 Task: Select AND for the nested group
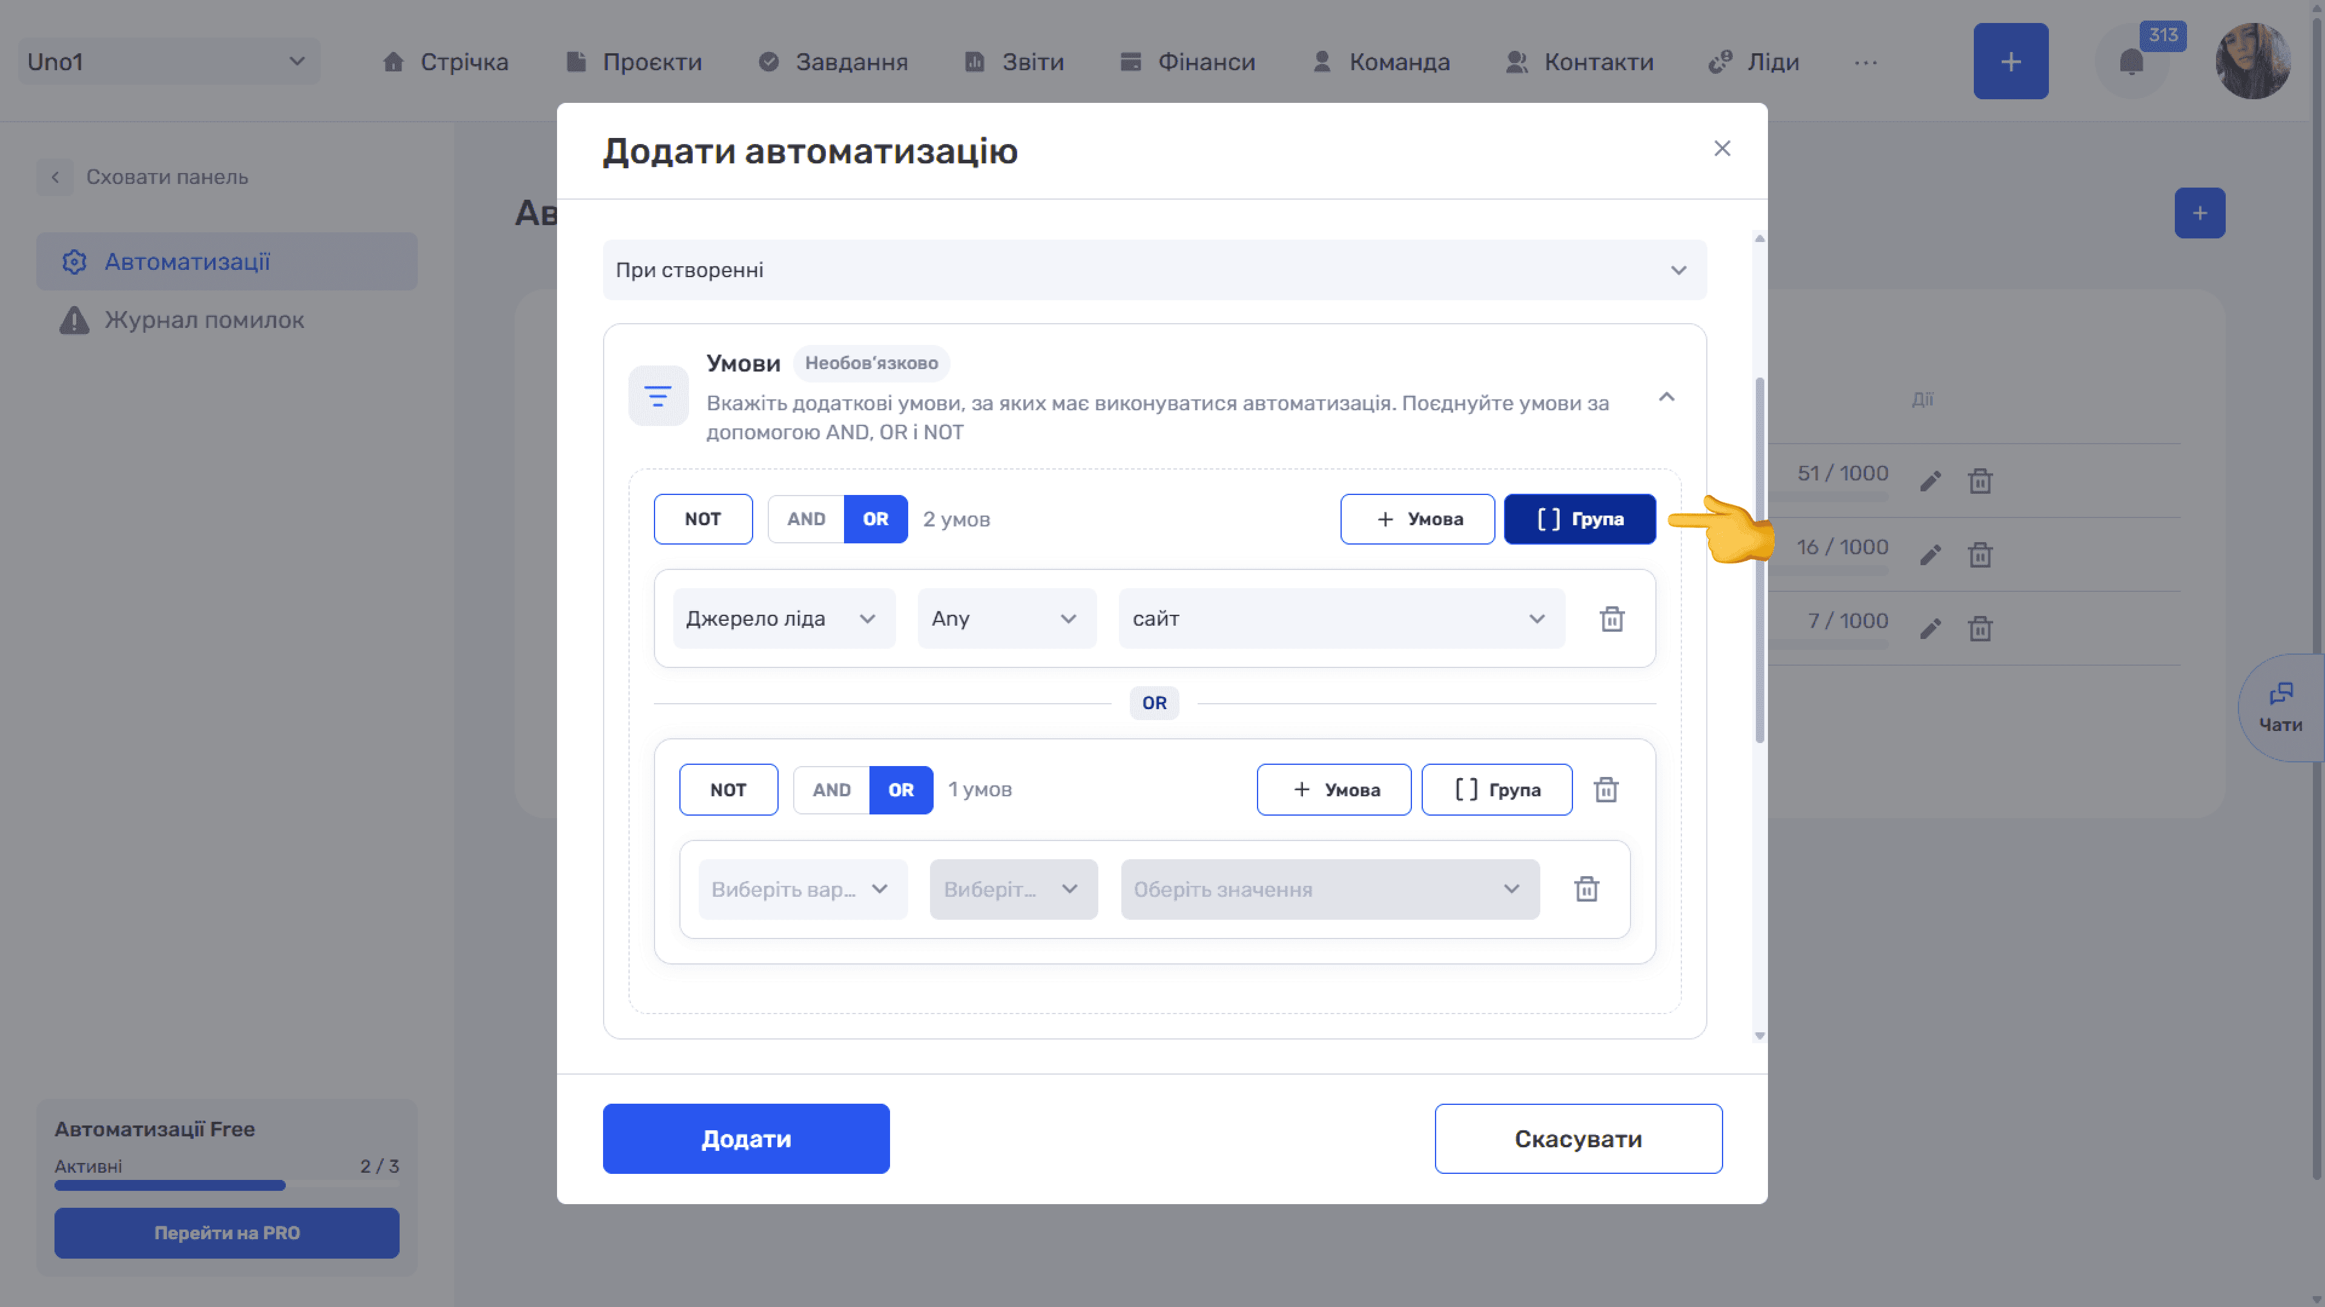click(x=830, y=789)
